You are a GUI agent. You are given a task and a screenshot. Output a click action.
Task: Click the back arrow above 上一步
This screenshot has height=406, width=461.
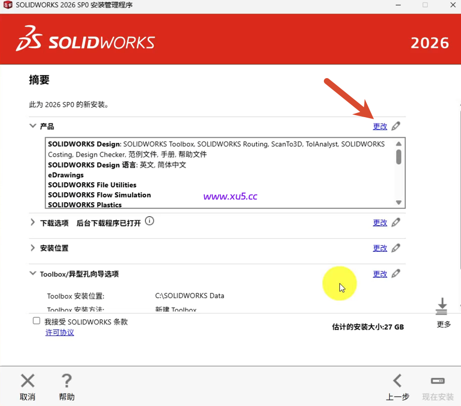397,380
